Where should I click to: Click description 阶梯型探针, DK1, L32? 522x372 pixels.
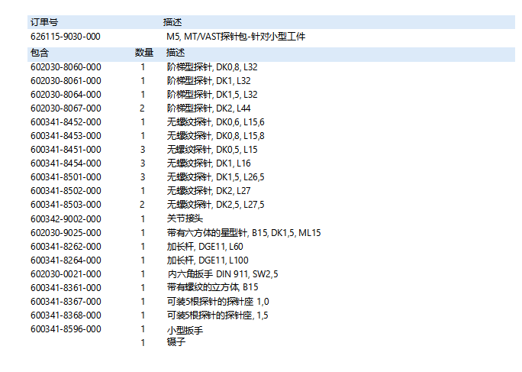pos(209,81)
